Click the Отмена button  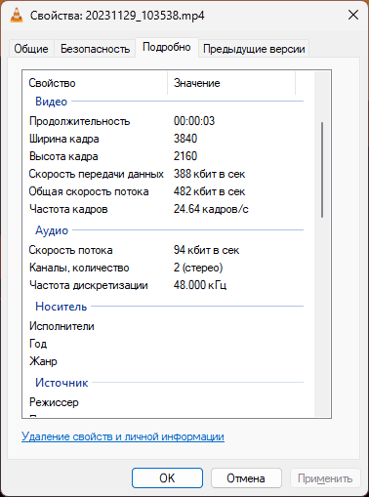coord(246,478)
